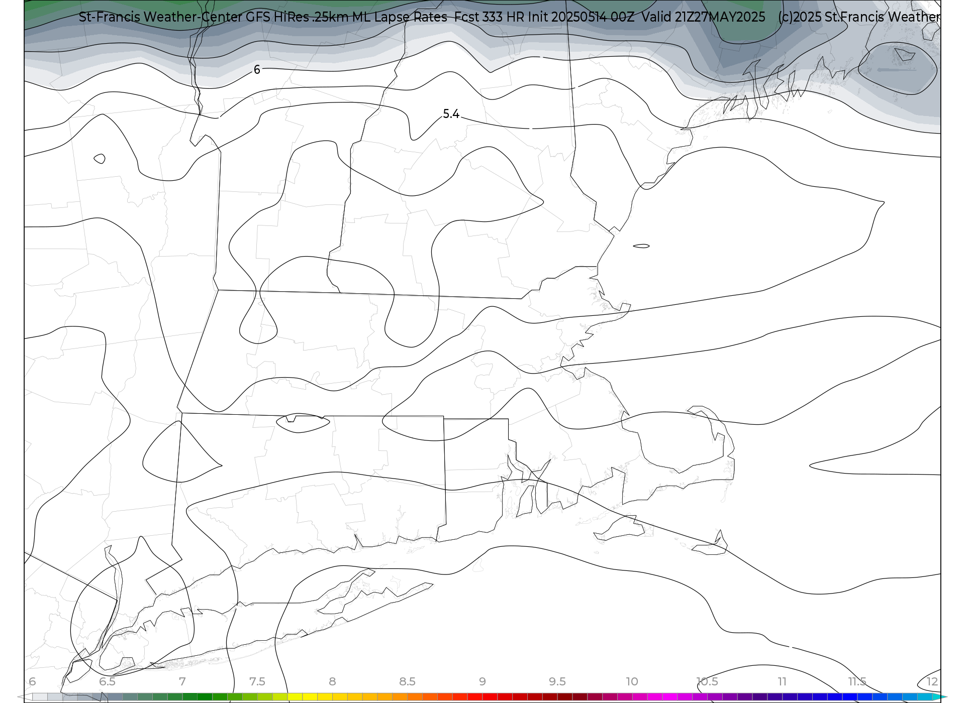Screen dimensions: 965x703
Task: Click the colorbar tick label 7
Action: click(x=182, y=682)
